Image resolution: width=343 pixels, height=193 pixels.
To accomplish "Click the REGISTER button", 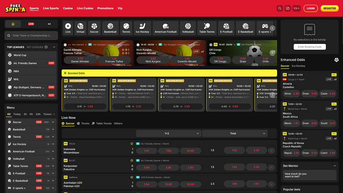I will [329, 8].
